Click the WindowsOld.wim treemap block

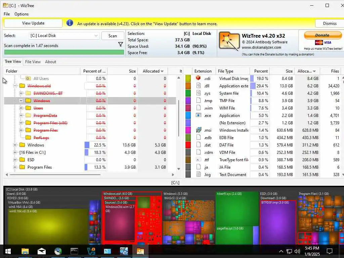point(120,223)
